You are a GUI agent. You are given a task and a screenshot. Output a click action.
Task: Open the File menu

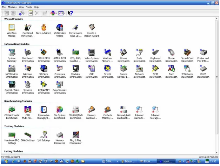point(4,7)
